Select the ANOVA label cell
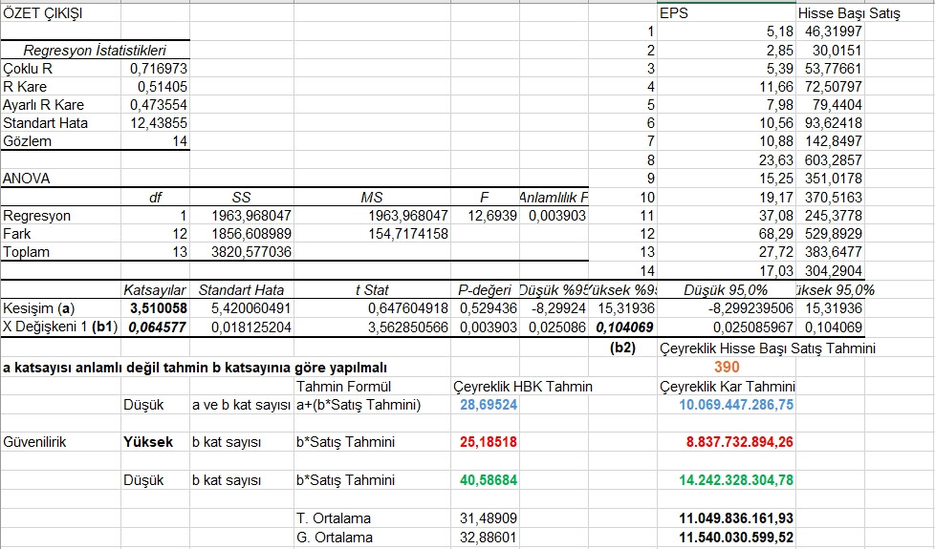935x549 pixels. click(26, 179)
